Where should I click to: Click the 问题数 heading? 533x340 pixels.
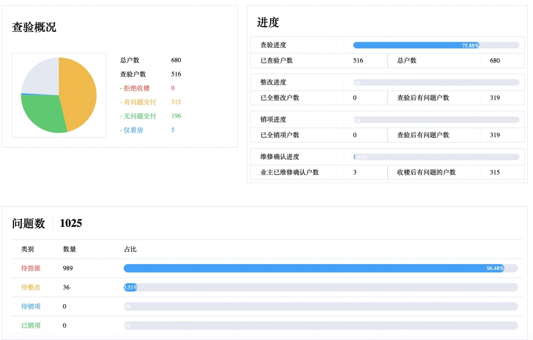coord(29,224)
